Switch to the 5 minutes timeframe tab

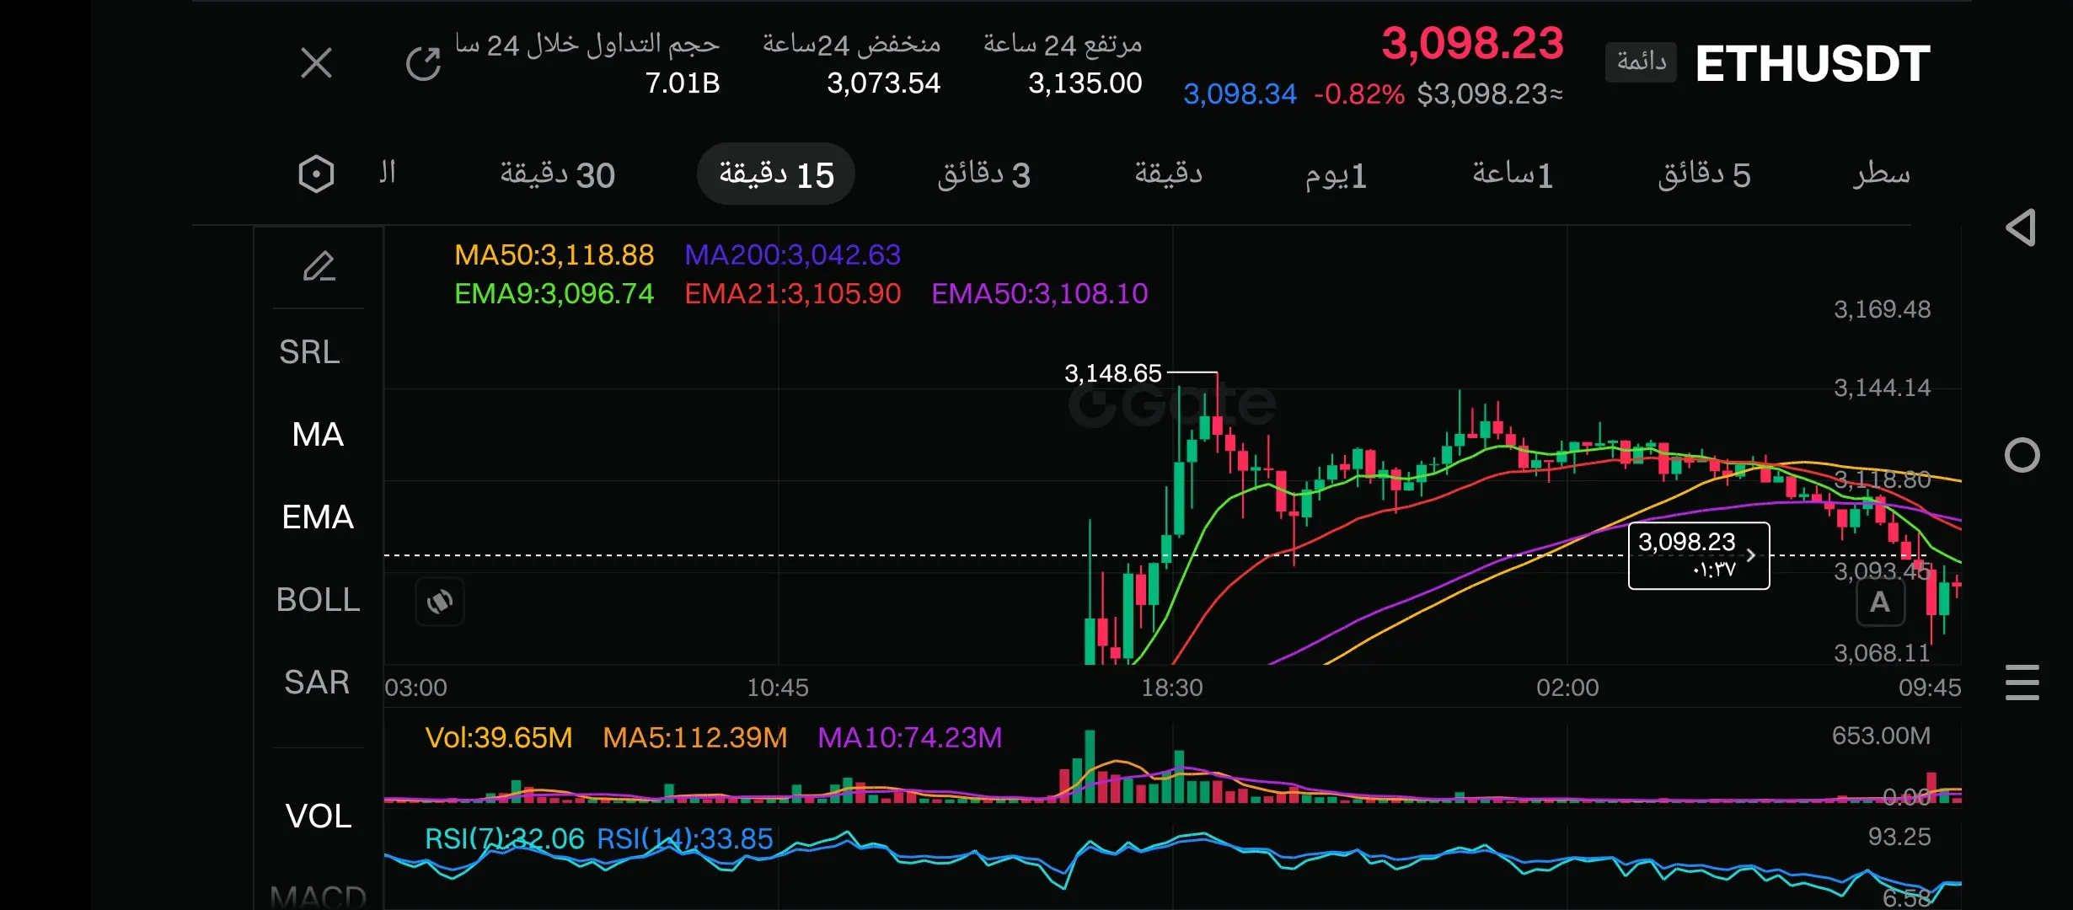[1704, 174]
